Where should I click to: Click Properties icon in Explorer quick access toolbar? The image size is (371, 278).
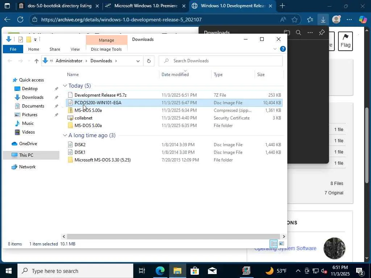[x=21, y=39]
